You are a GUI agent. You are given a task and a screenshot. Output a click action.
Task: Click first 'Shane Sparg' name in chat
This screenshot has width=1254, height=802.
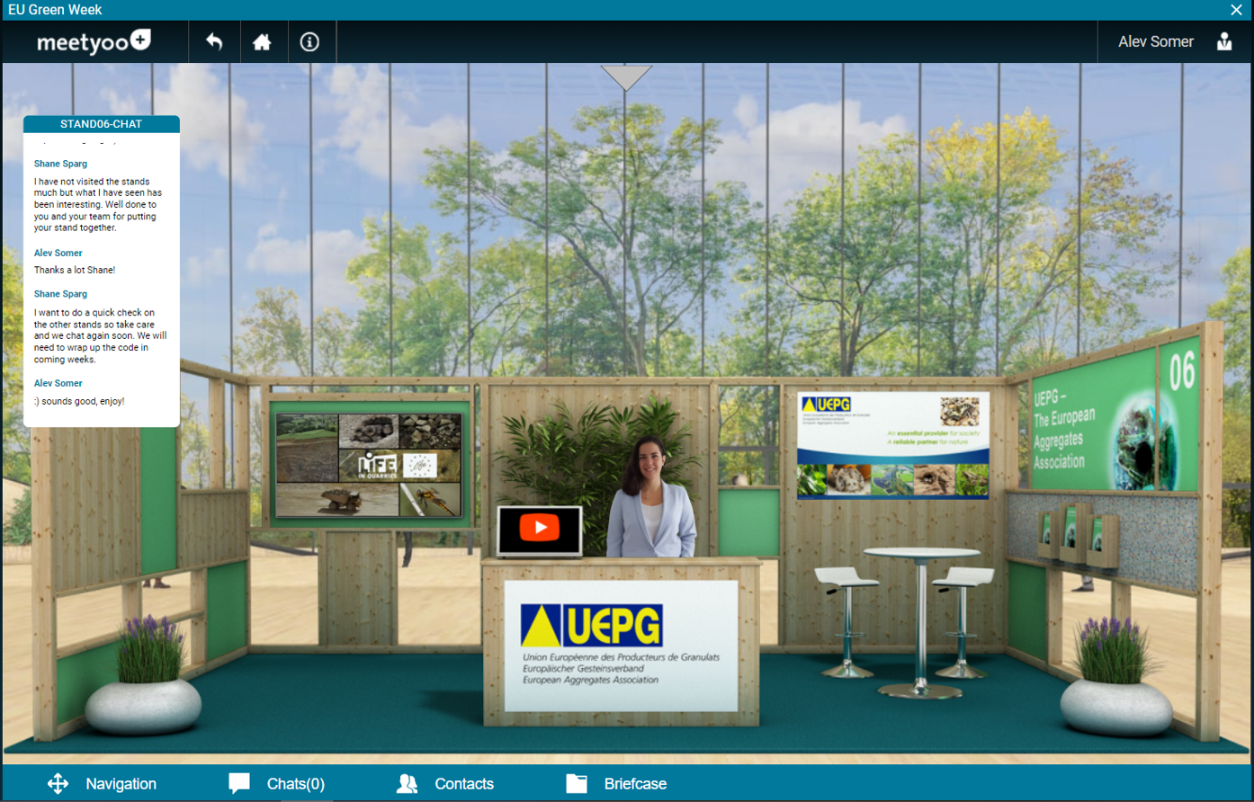(x=60, y=164)
